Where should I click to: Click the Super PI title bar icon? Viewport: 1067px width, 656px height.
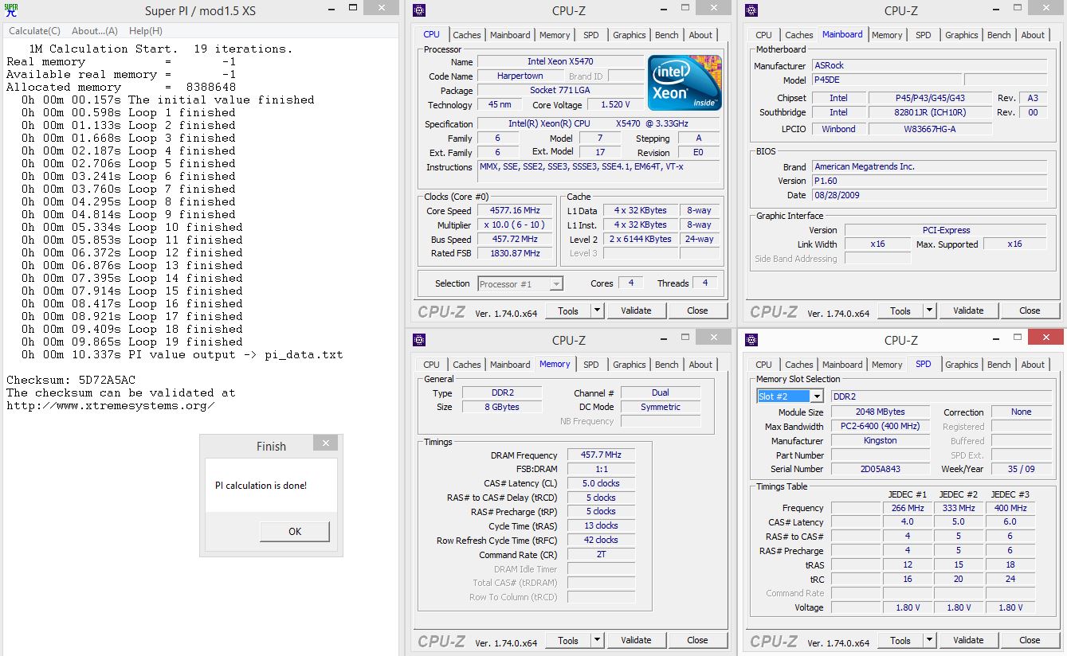tap(11, 10)
